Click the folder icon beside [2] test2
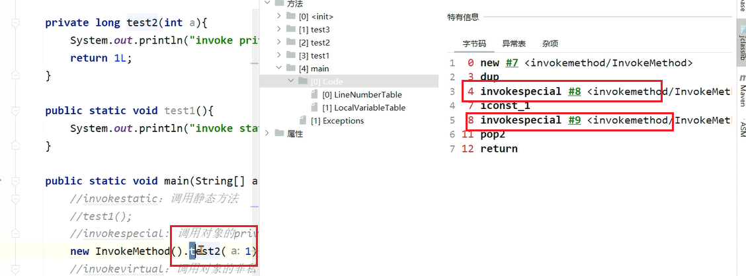The image size is (746, 276). tap(291, 42)
